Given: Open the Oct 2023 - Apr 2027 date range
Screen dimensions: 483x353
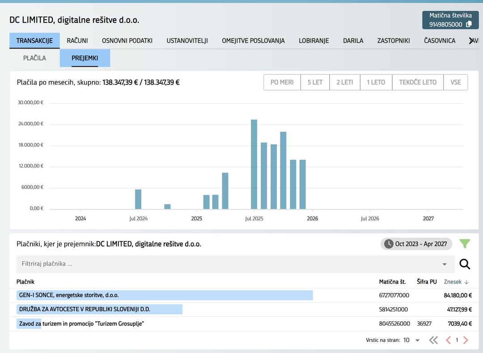Looking at the screenshot, I should (x=416, y=244).
